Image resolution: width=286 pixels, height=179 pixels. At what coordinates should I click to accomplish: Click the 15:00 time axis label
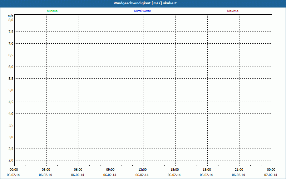(175, 170)
